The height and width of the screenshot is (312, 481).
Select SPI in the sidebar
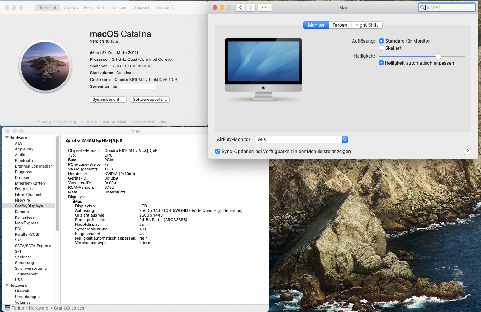[18, 251]
